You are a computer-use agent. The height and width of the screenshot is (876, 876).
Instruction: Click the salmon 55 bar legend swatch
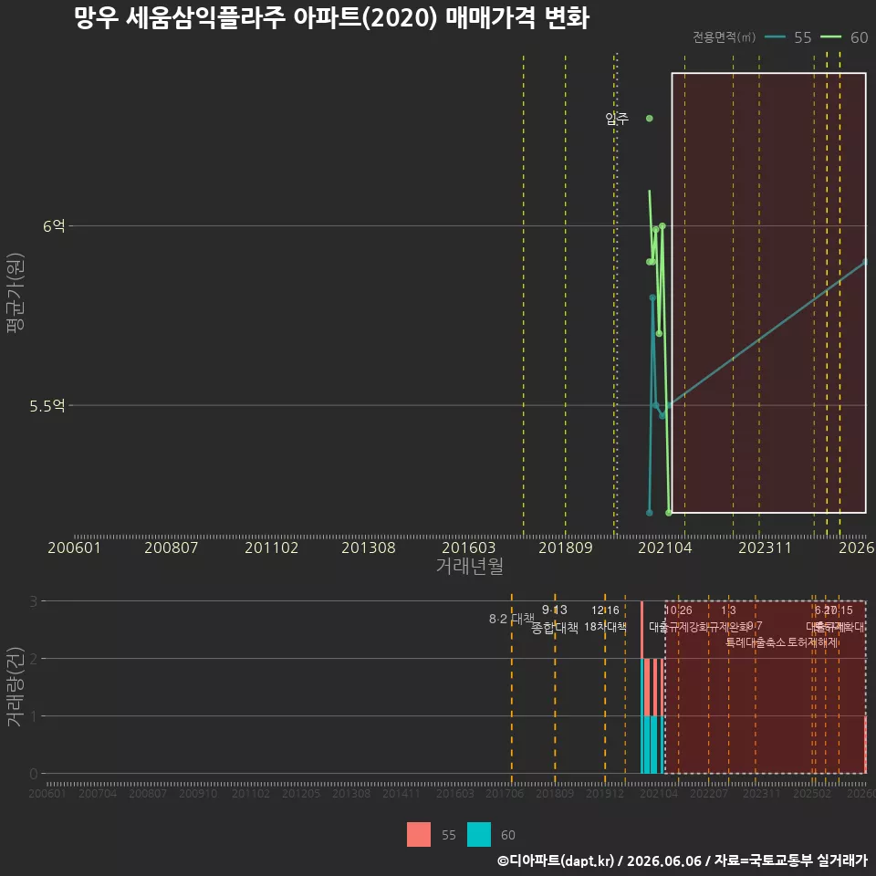pyautogui.click(x=419, y=834)
